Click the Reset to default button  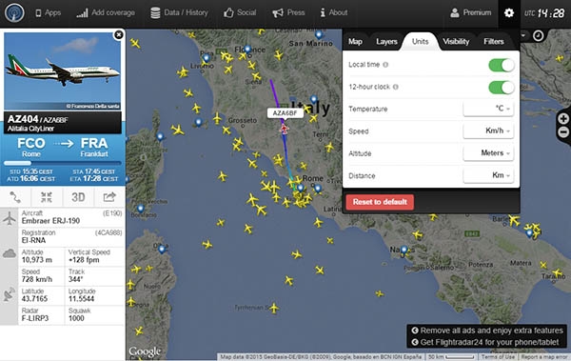pyautogui.click(x=380, y=202)
